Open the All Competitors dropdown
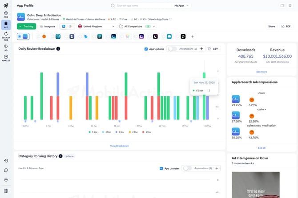 click(x=137, y=26)
